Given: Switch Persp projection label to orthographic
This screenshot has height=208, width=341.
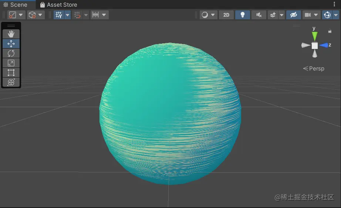Looking at the screenshot, I should pos(314,69).
